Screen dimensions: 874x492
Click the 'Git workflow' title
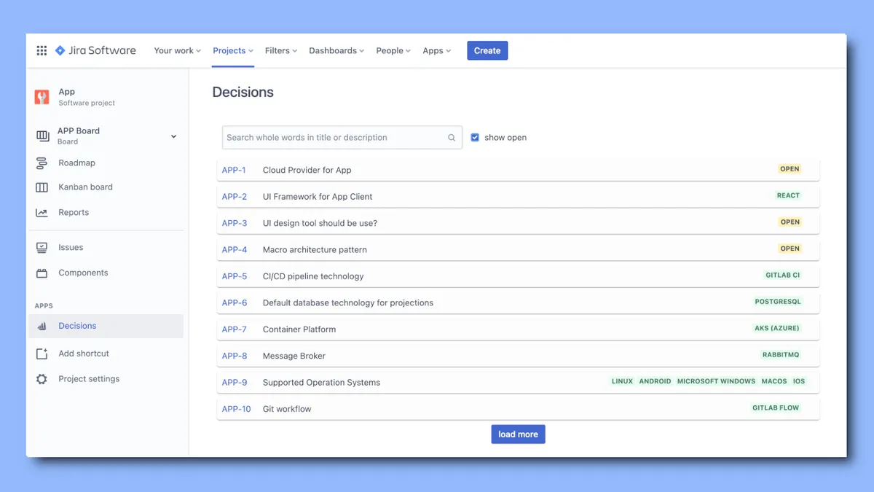point(287,410)
